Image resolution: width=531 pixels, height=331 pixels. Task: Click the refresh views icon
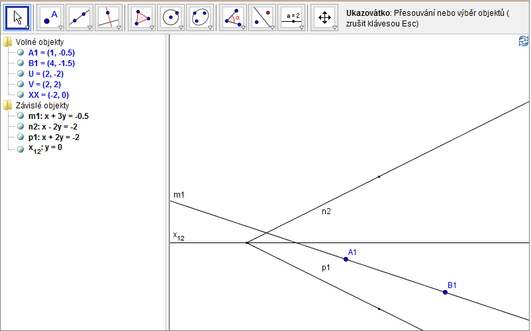tap(524, 41)
